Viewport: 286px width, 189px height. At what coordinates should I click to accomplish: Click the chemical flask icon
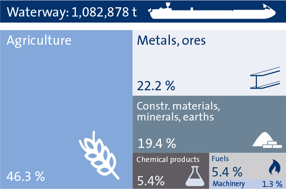[195, 176]
